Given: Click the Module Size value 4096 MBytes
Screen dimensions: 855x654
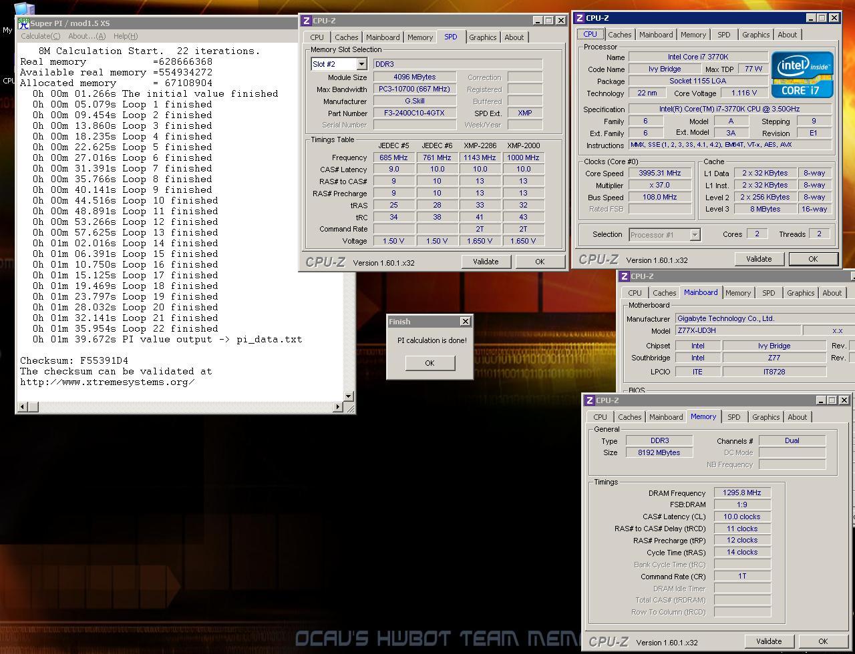Looking at the screenshot, I should pos(415,77).
